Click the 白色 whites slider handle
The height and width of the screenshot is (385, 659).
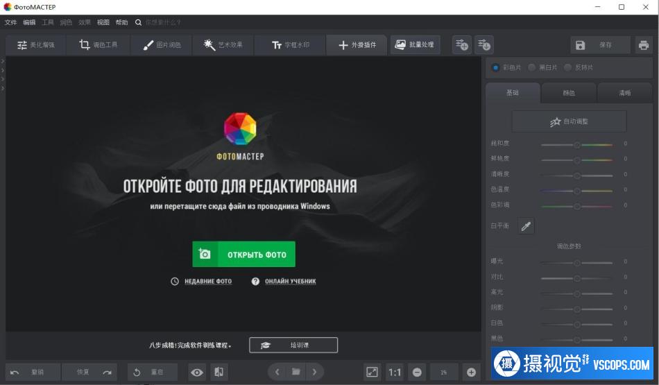coord(577,325)
